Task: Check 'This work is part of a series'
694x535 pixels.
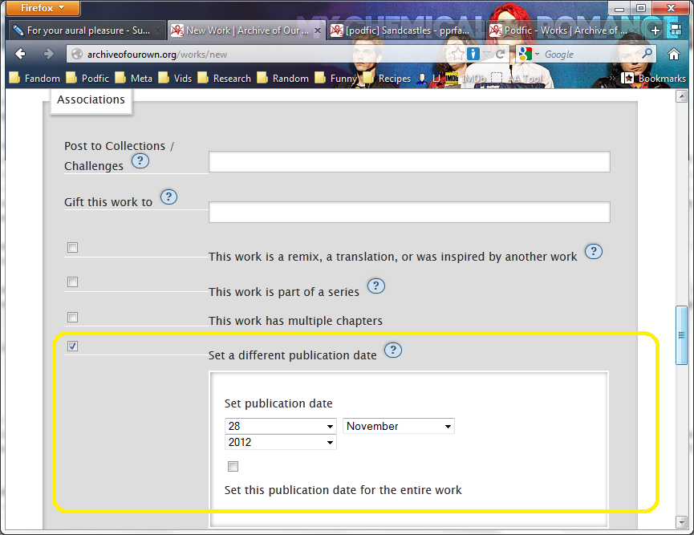Action: point(73,282)
